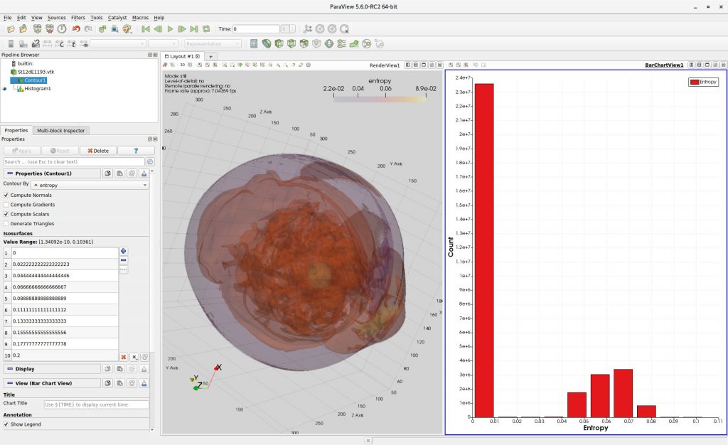Jump to the first frame
The image size is (728, 445).
(146, 29)
